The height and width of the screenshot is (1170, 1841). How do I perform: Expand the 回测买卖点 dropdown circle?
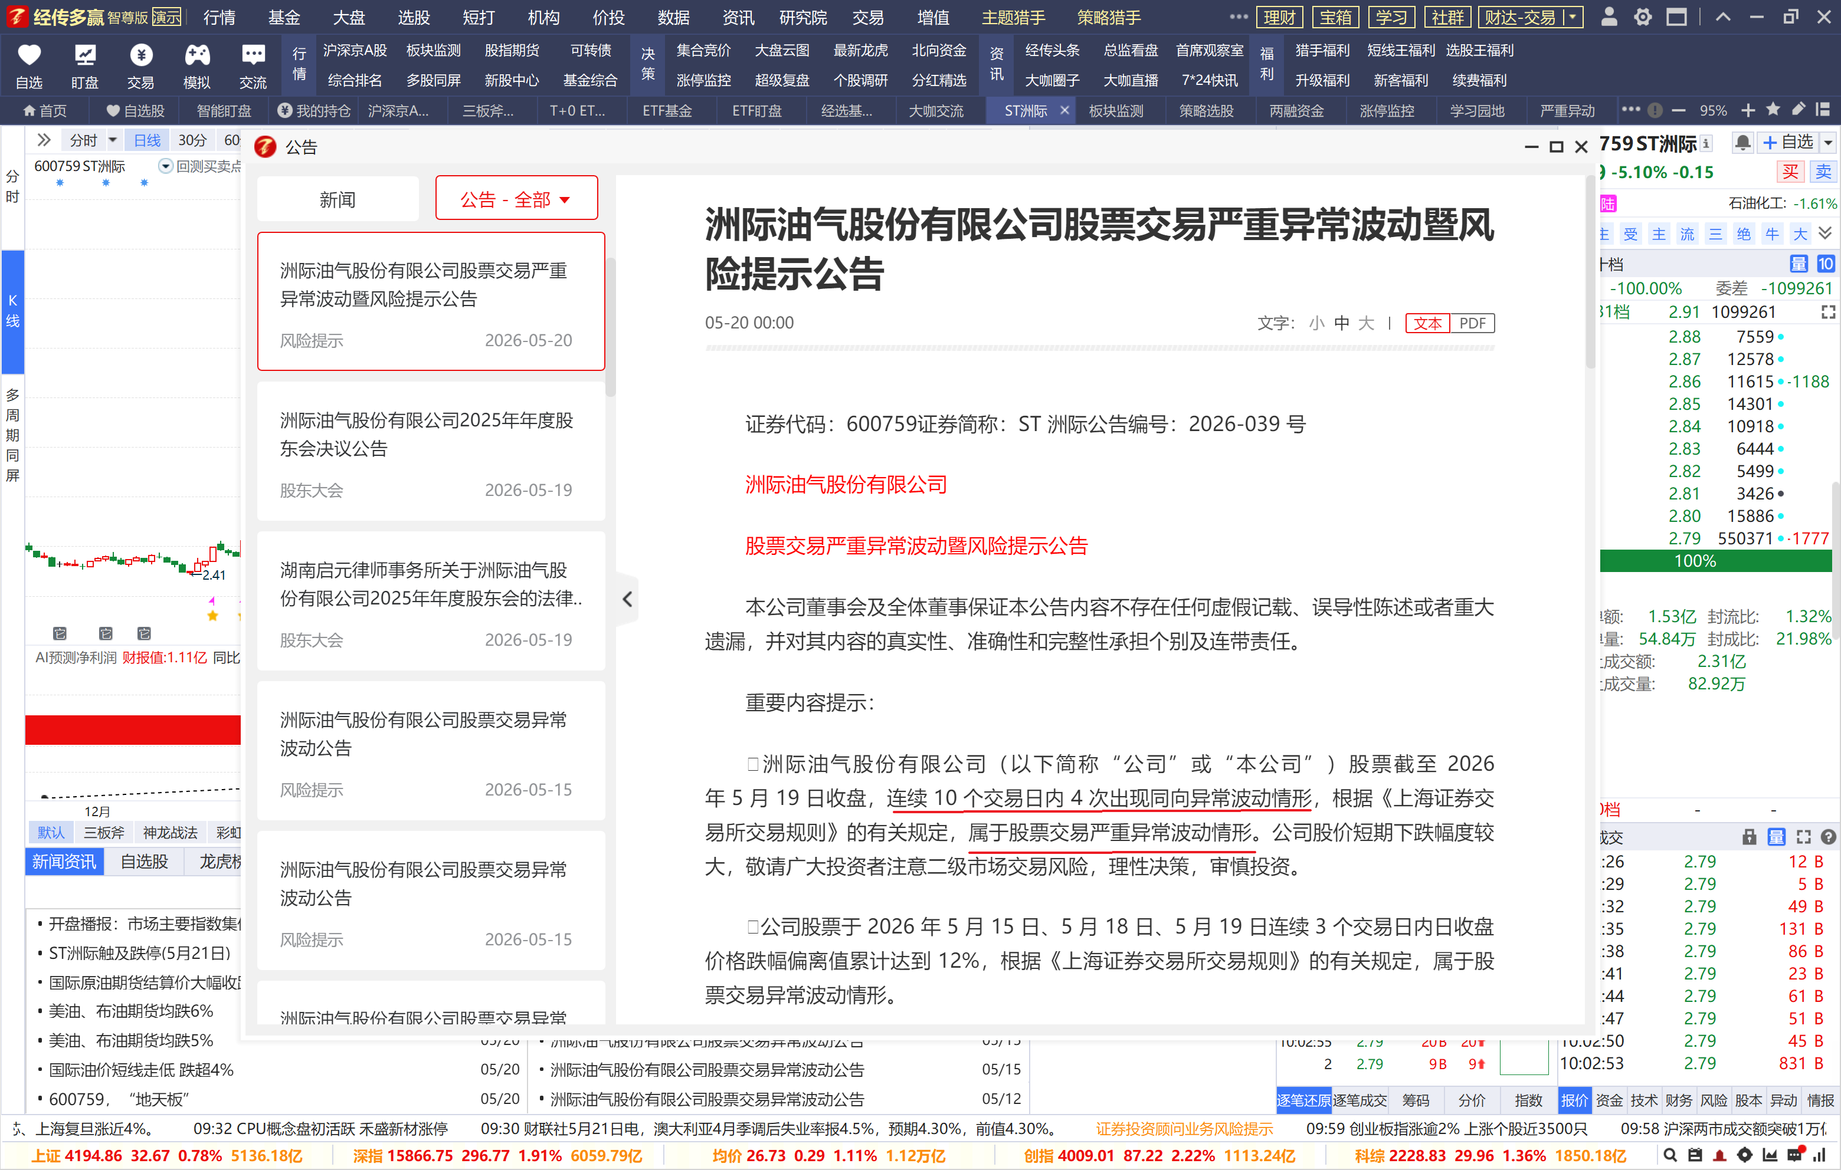click(x=165, y=166)
